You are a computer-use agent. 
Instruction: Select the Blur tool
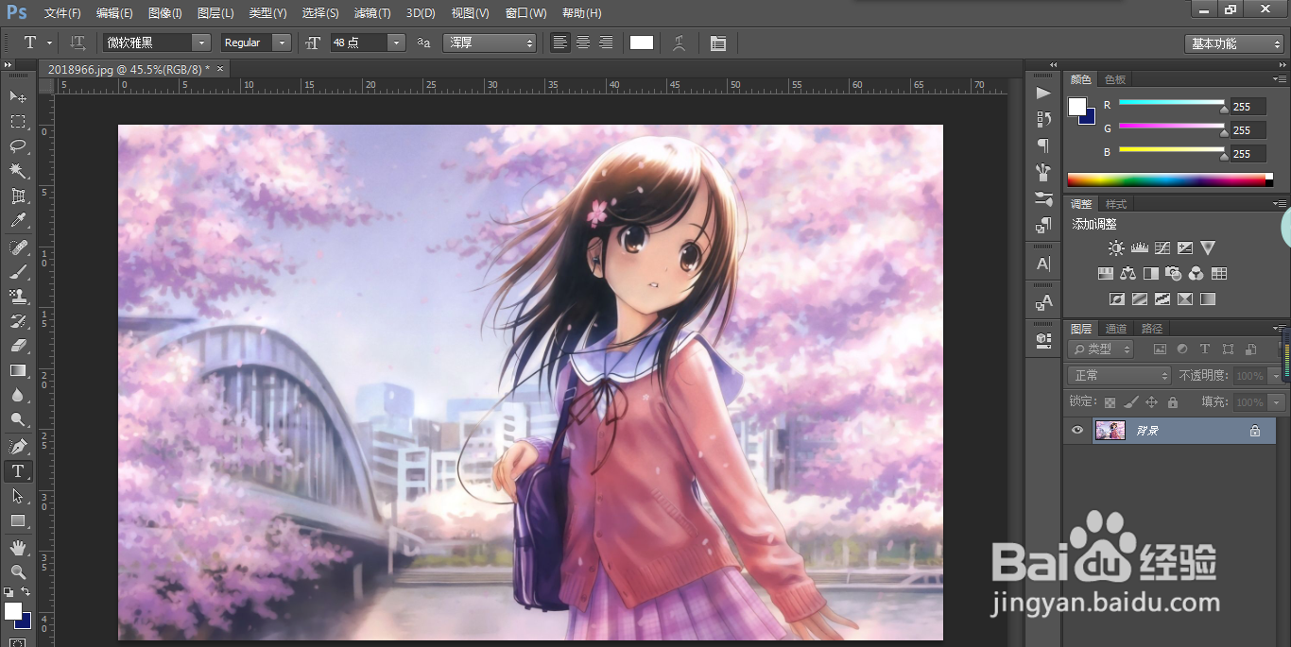(18, 395)
